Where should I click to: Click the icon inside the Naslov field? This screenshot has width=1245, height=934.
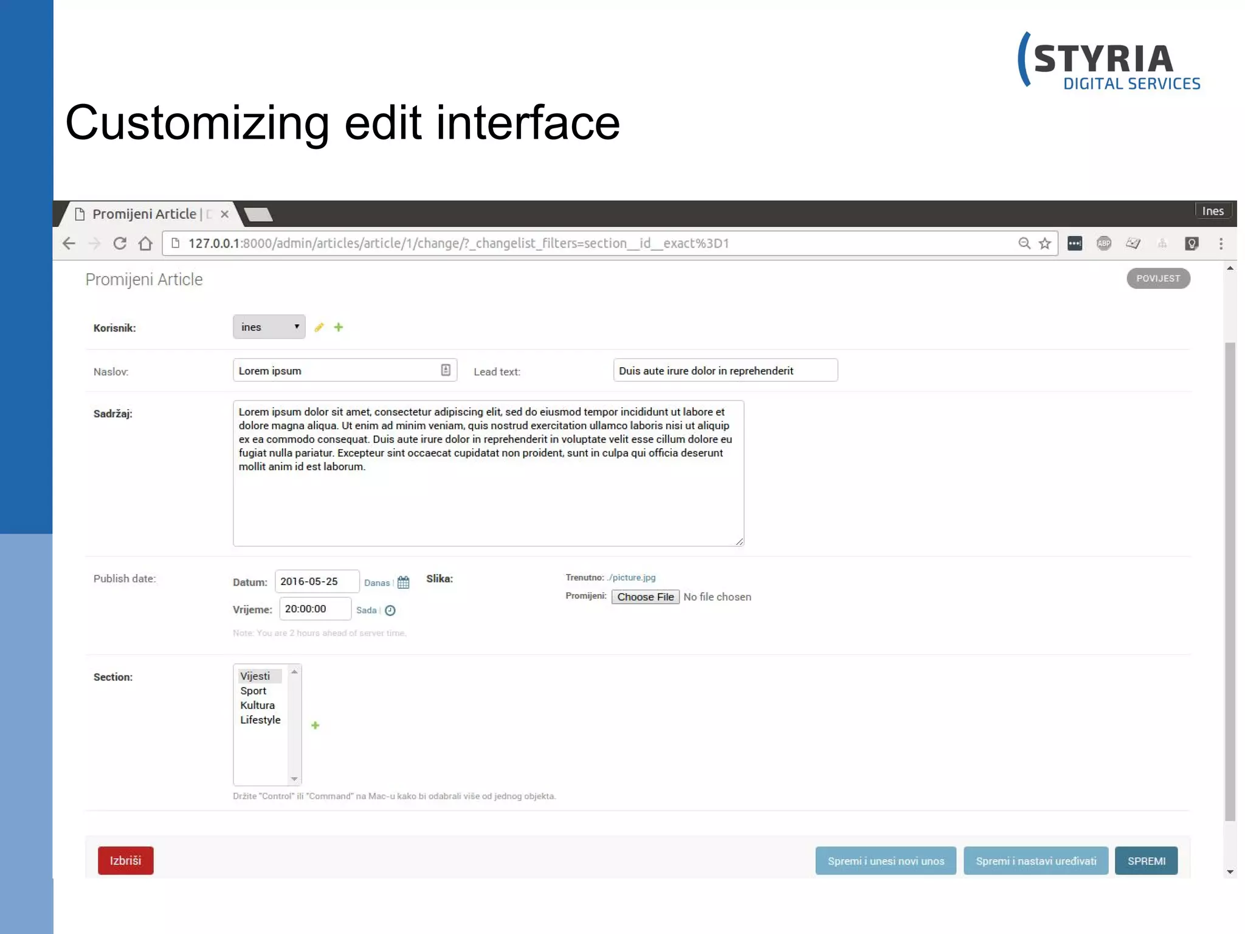coord(446,370)
